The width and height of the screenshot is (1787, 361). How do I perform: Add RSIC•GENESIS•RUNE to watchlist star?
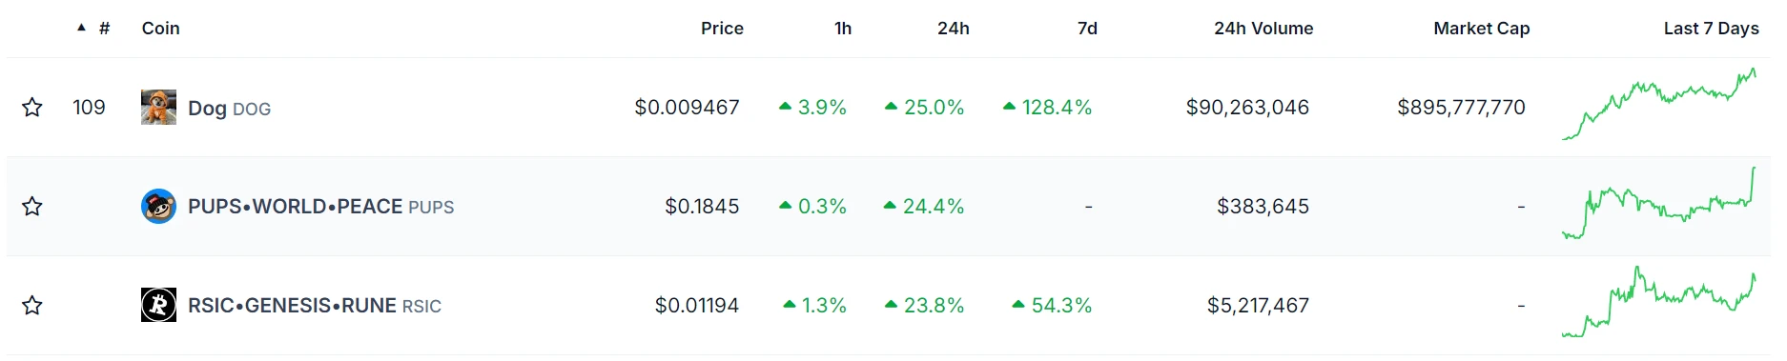32,306
